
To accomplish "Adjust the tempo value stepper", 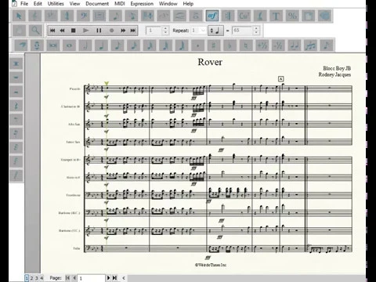I will (x=256, y=31).
